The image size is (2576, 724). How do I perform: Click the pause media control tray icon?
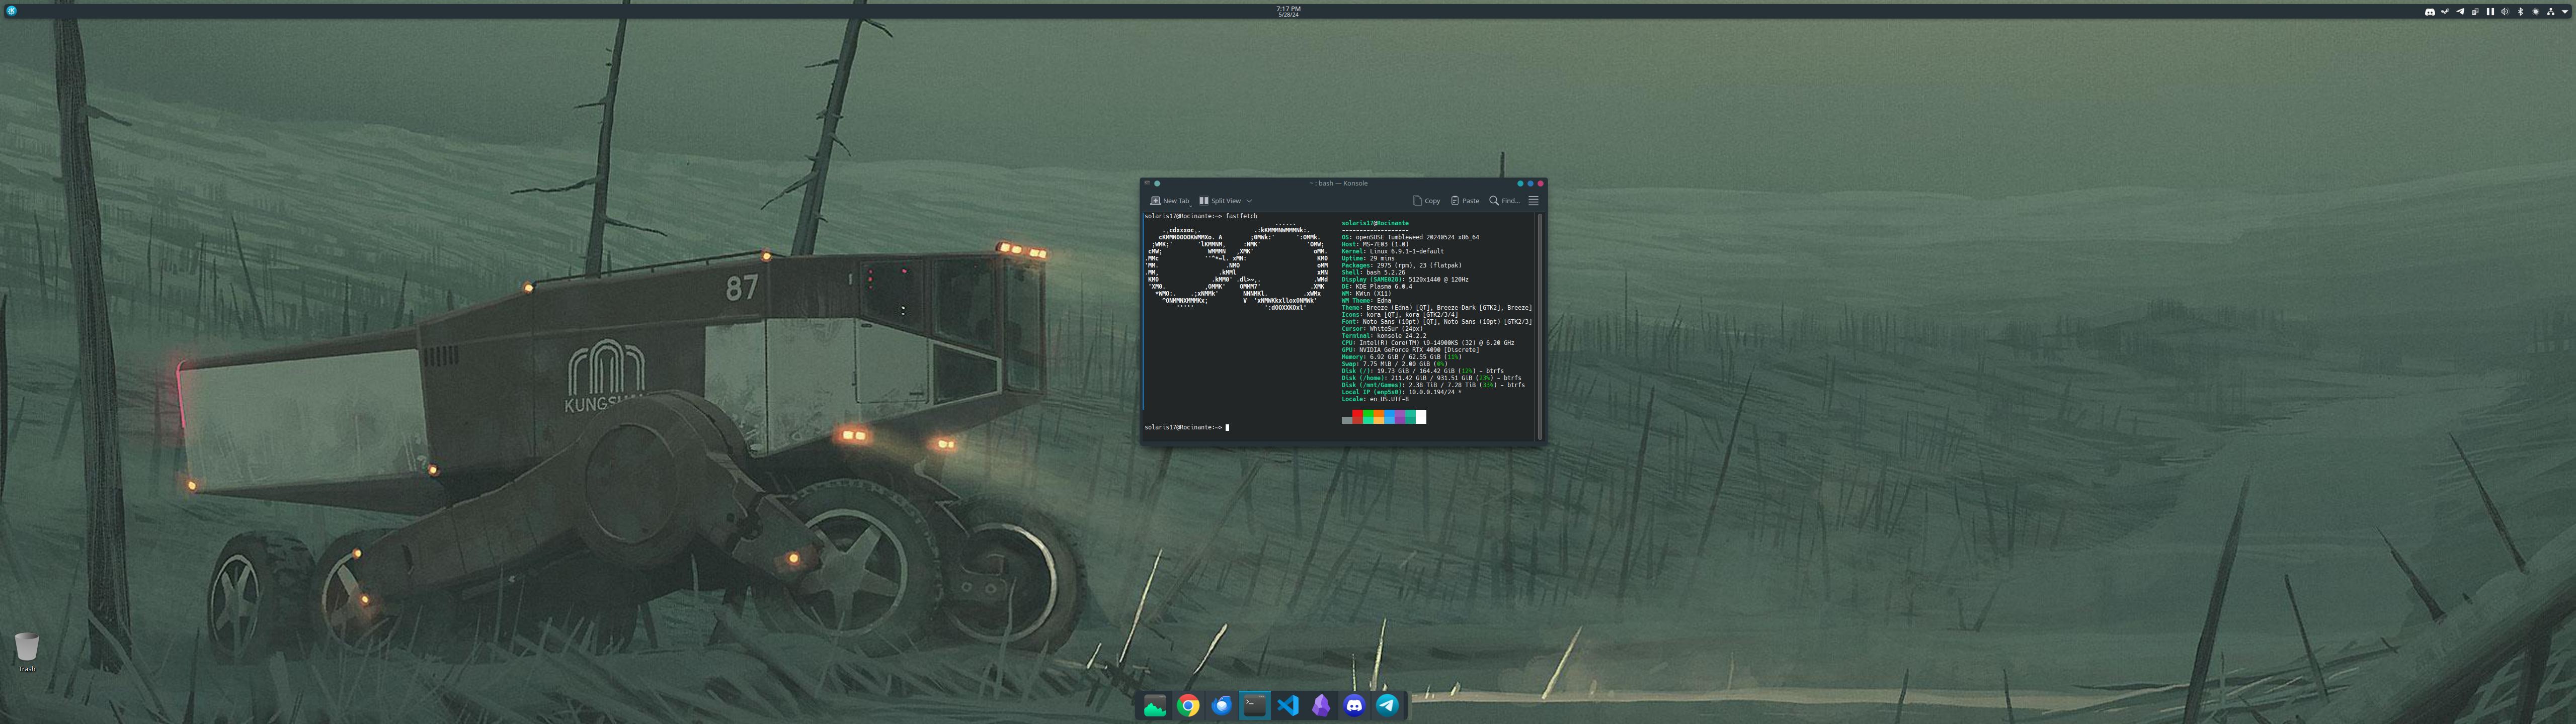pos(2491,12)
